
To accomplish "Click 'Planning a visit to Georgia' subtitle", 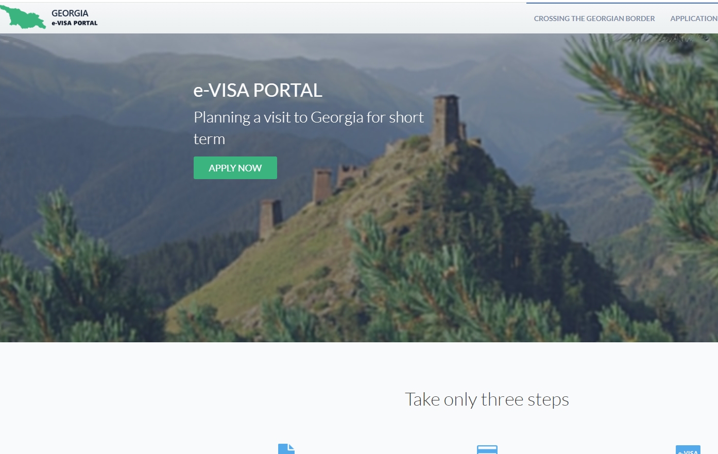I will (309, 128).
